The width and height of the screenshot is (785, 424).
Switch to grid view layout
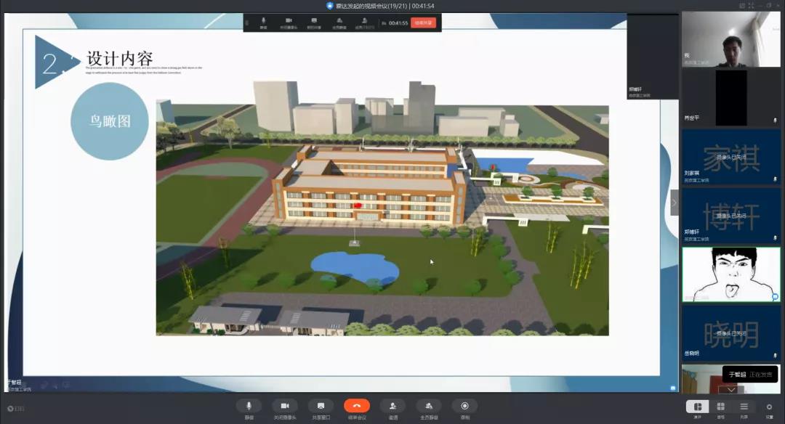[x=721, y=407]
